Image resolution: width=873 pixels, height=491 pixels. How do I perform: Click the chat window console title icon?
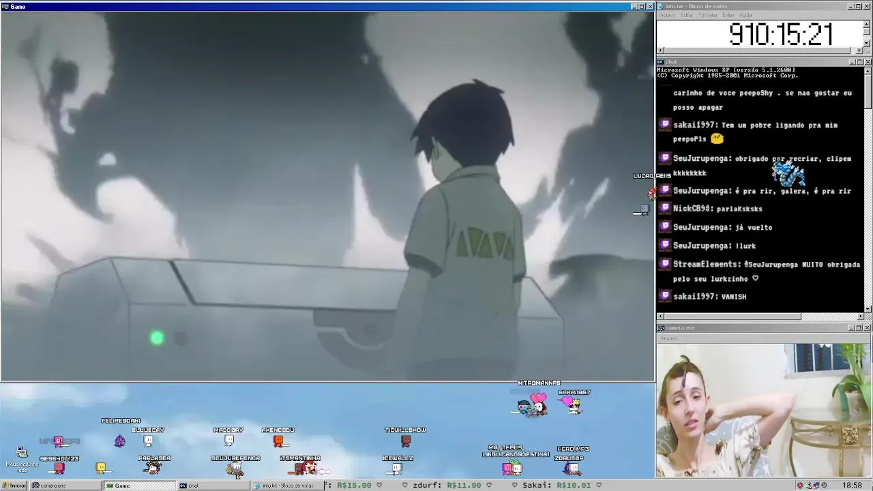pyautogui.click(x=661, y=62)
